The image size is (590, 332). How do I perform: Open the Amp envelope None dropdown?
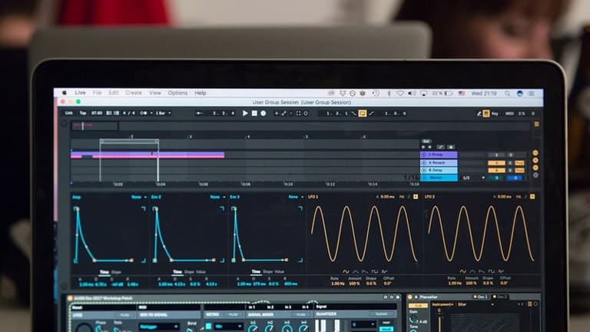tap(138, 197)
